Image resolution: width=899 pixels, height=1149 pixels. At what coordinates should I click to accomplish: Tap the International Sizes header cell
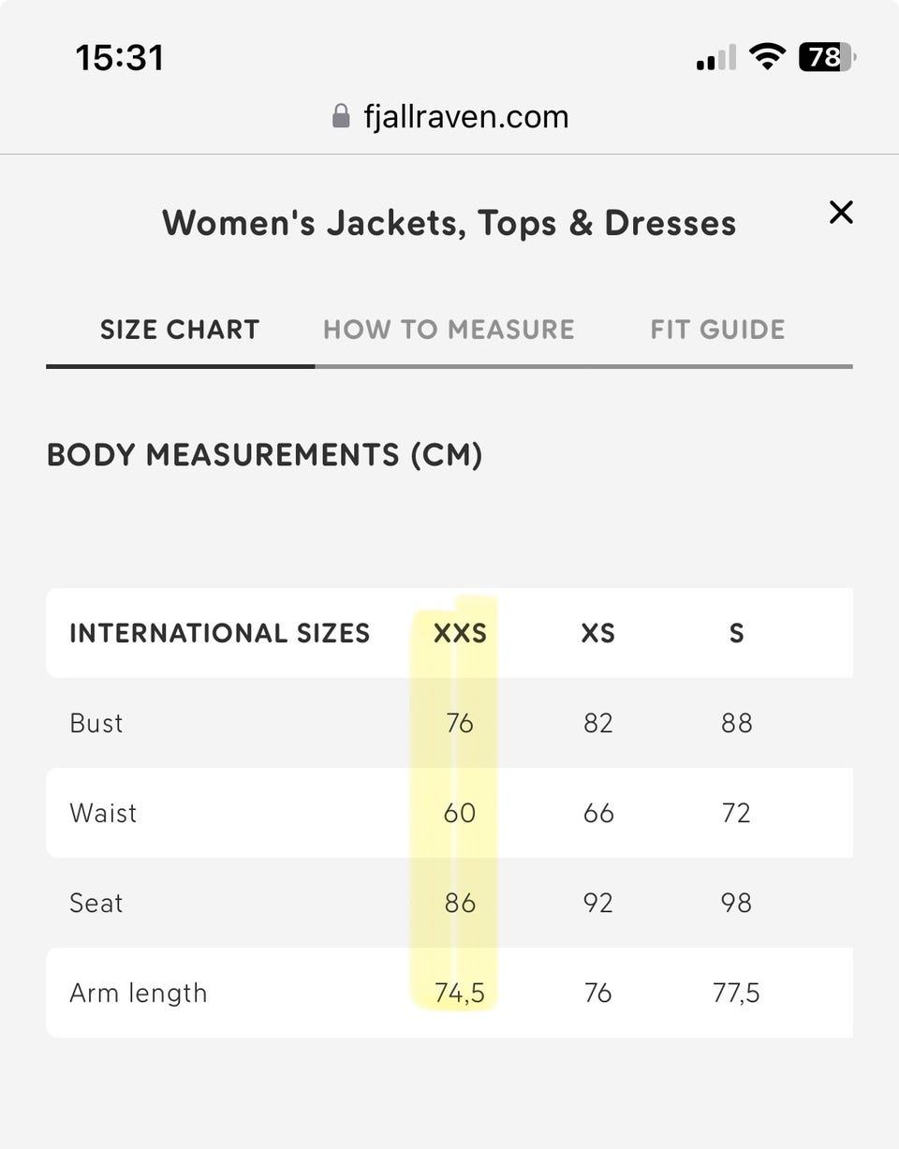[220, 633]
